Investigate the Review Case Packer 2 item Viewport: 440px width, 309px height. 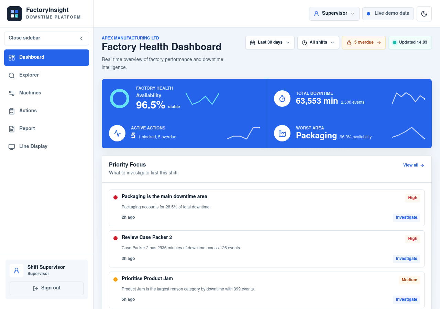point(407,259)
